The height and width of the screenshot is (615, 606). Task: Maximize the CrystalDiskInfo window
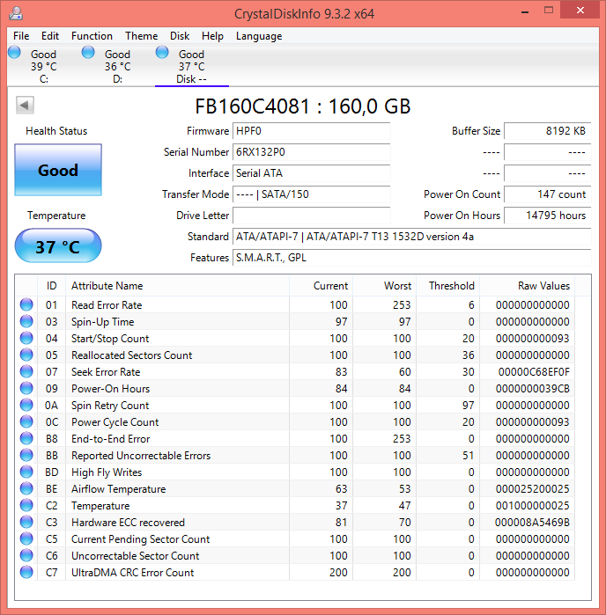click(548, 11)
